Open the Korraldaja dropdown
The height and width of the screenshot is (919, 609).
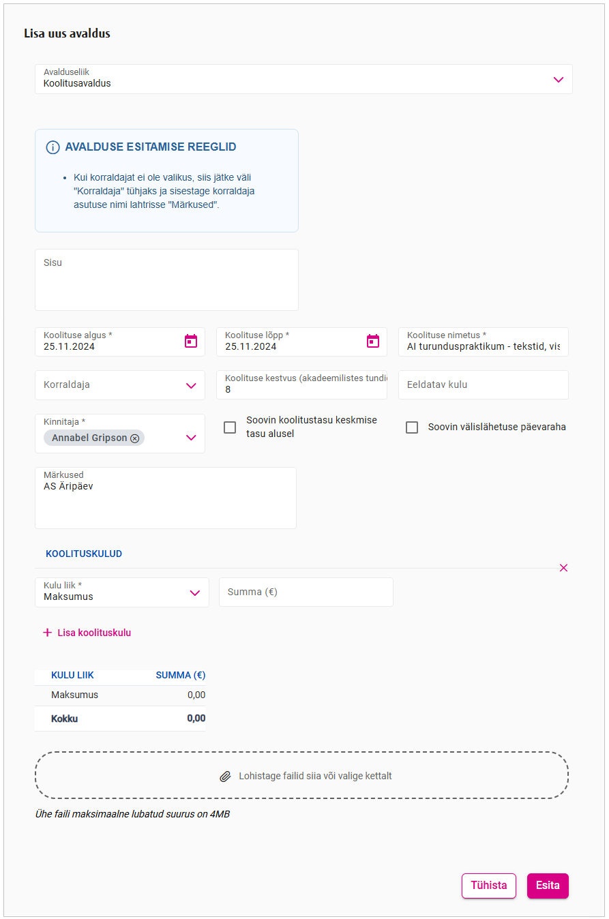[191, 386]
